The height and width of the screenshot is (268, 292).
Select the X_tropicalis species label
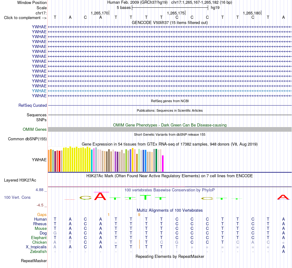click(36, 247)
